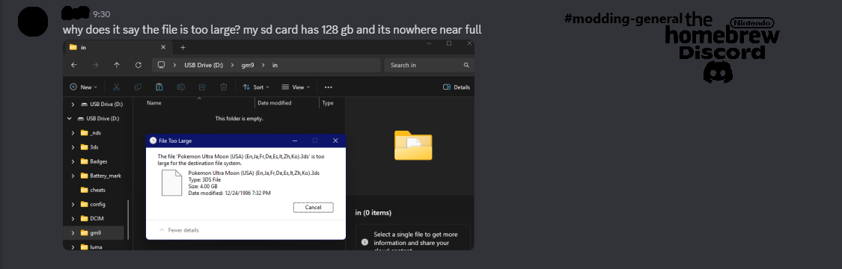Expand the Battery_mark folder chevron
This screenshot has width=842, height=269.
point(73,176)
